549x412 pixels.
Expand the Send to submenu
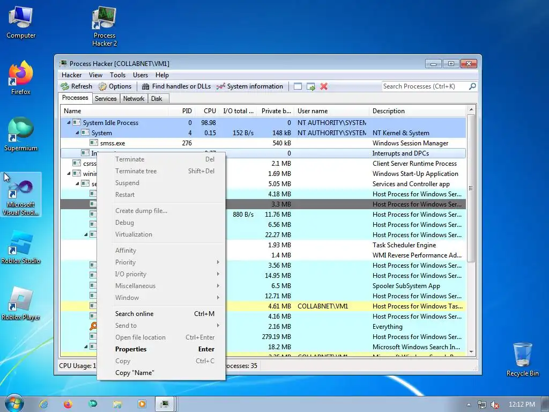click(168, 326)
